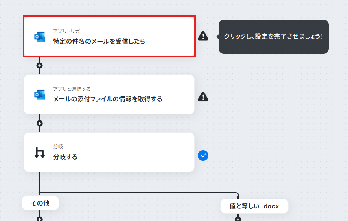Add a step under the その他 branch
Viewport: 348px width, 221px height.
[39, 219]
